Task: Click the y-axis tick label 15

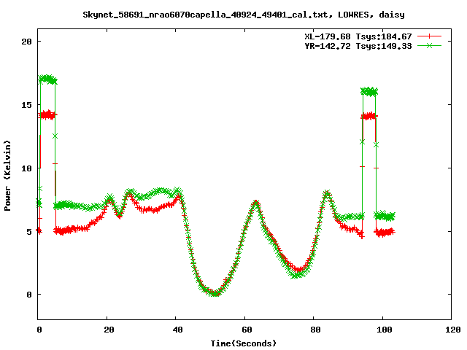Action: tap(26, 105)
